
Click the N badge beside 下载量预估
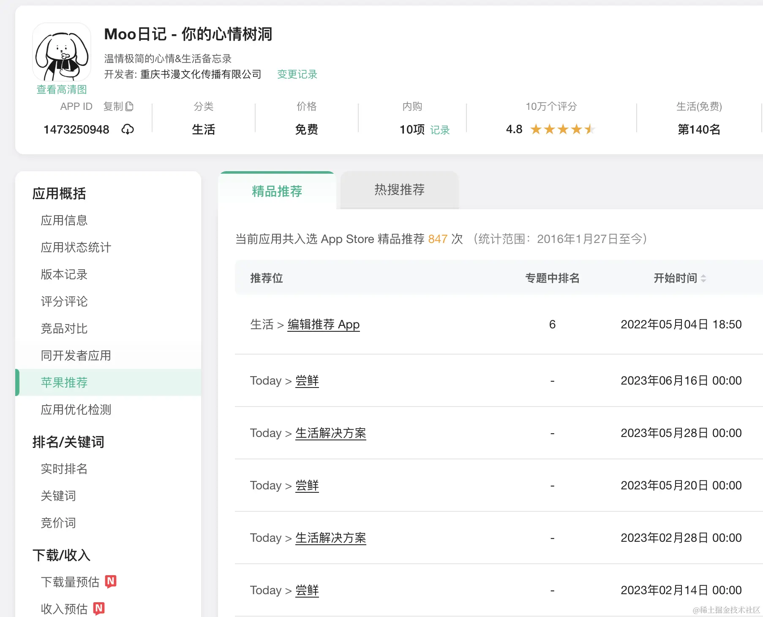[111, 582]
